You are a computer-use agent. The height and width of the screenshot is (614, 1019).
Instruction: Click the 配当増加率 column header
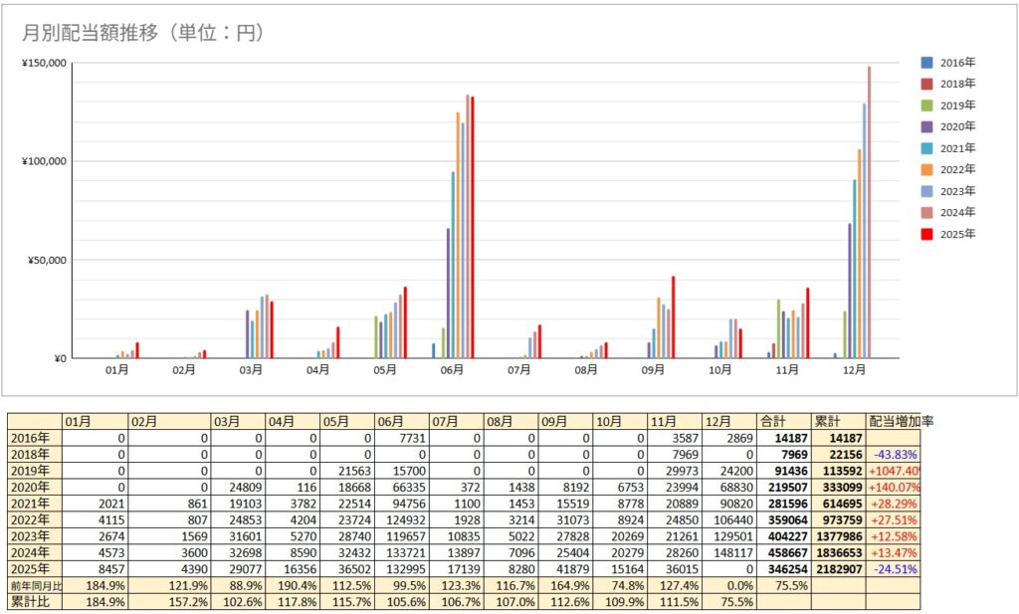(x=901, y=421)
